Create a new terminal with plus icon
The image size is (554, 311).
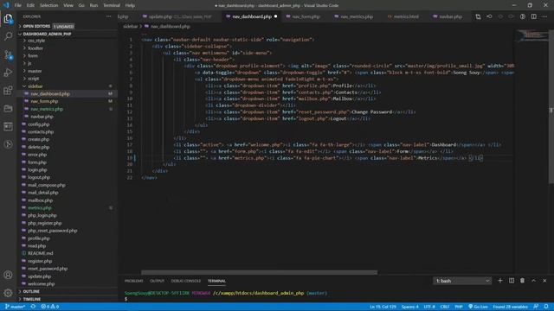point(500,281)
